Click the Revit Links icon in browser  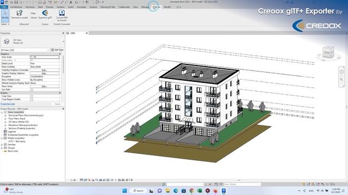point(5,151)
